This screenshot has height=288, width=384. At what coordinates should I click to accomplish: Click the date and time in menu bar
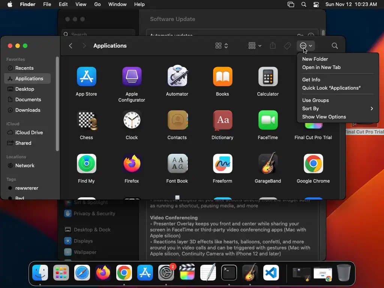point(351,4)
